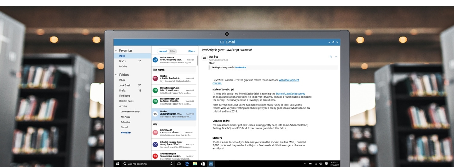Open the Store taskbar icon

pyautogui.click(x=203, y=164)
